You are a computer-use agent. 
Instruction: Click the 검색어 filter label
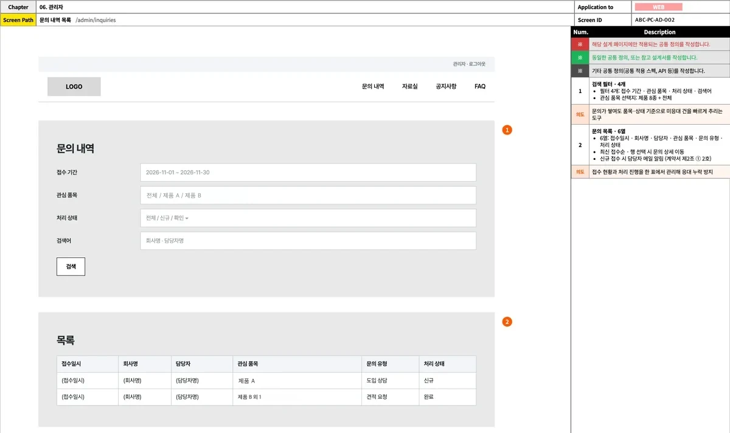pyautogui.click(x=64, y=241)
